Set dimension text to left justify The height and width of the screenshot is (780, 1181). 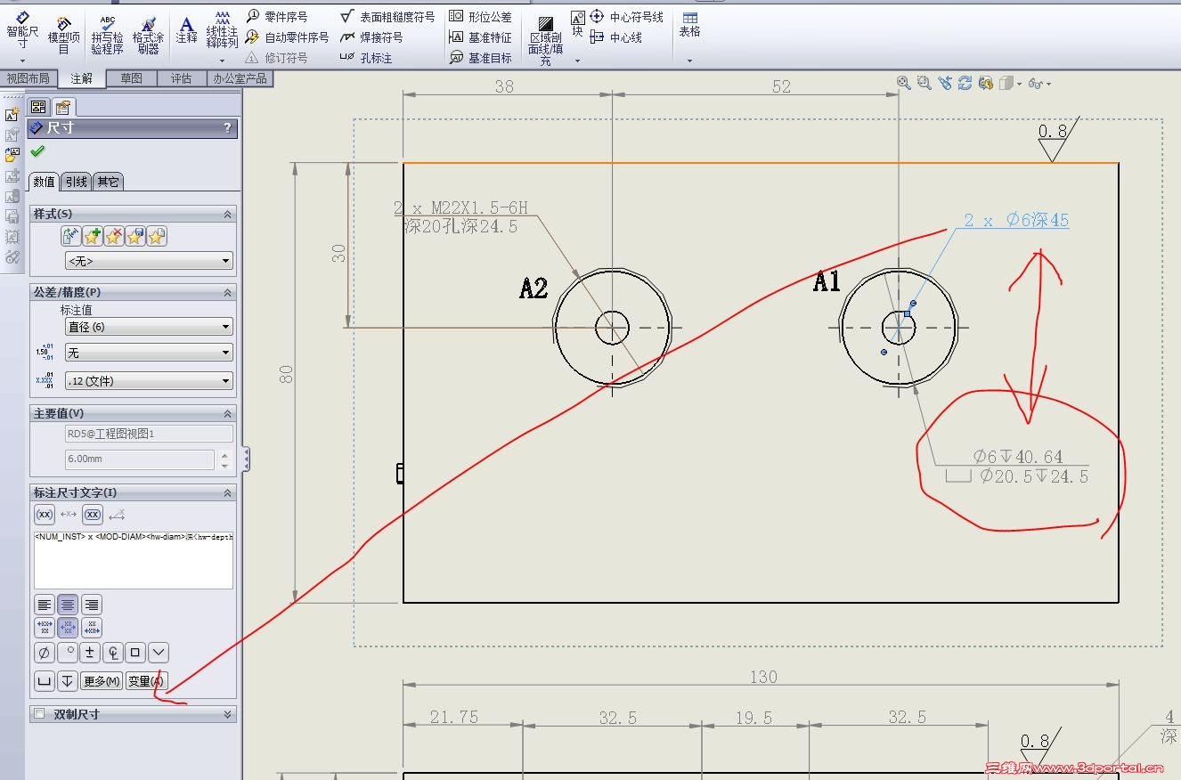coord(45,605)
